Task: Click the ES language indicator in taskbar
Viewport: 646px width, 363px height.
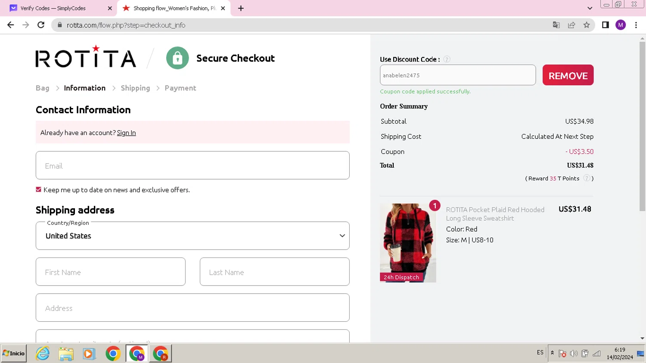Action: (x=540, y=353)
